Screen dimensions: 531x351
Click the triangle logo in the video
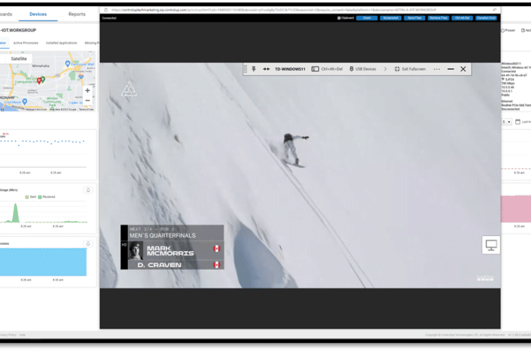pyautogui.click(x=129, y=89)
